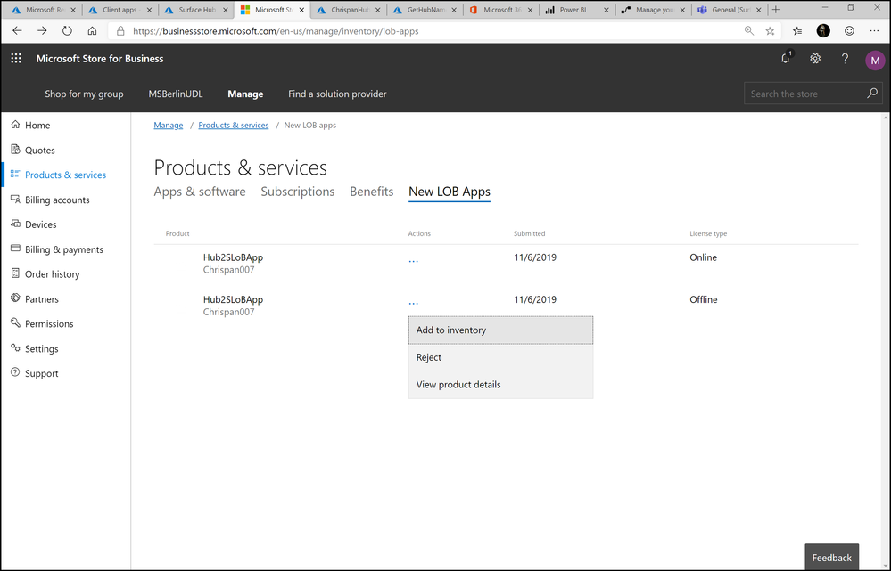The width and height of the screenshot is (891, 571).
Task: Open the account avatar labeled M
Action: [875, 61]
